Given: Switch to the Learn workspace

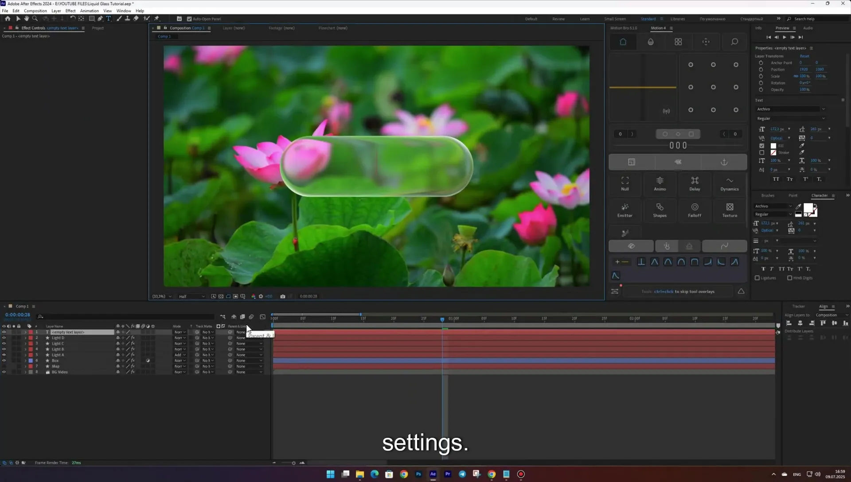Looking at the screenshot, I should tap(585, 19).
